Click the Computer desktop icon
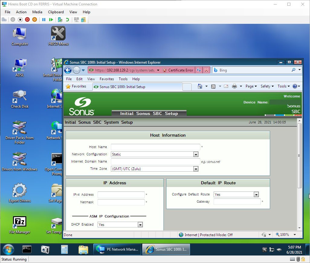 pyautogui.click(x=20, y=36)
